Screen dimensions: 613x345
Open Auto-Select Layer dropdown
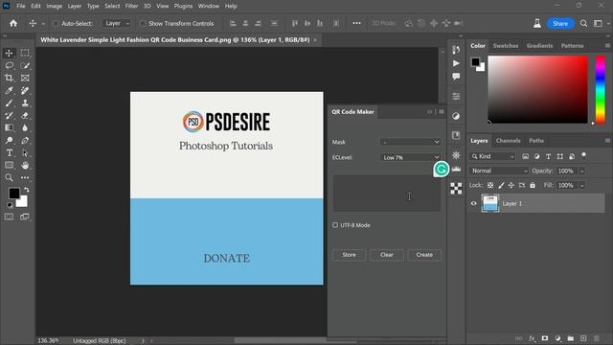coord(117,23)
